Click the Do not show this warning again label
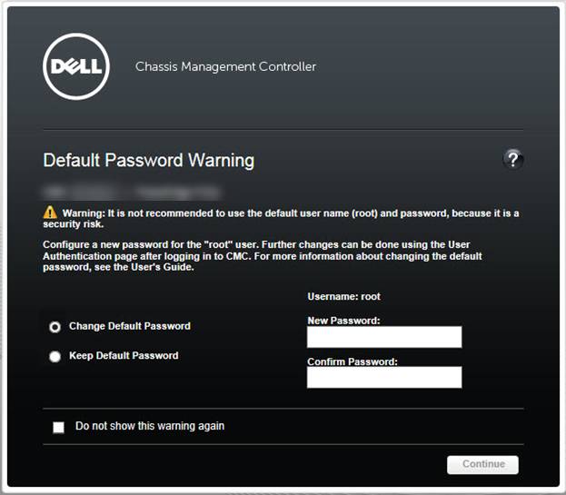Viewport: 566px width, 495px height. pyautogui.click(x=150, y=426)
